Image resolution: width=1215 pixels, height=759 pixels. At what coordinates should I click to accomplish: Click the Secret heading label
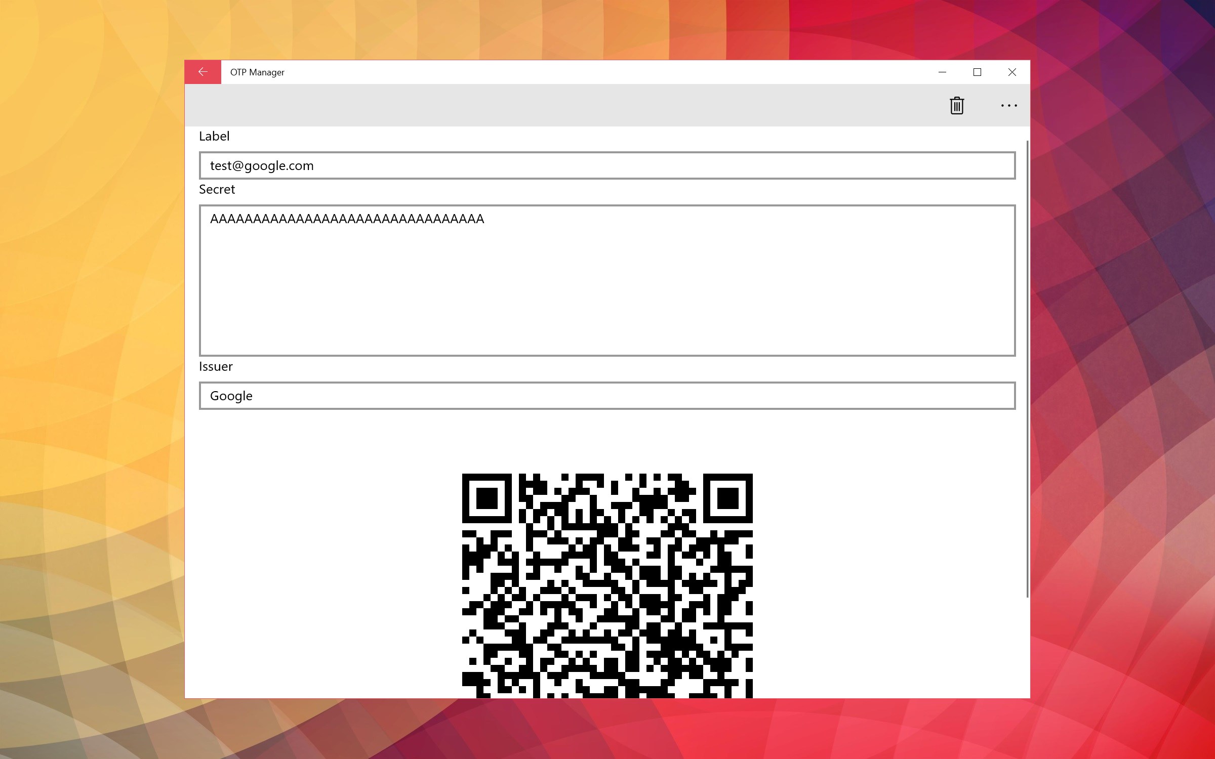[x=217, y=189]
